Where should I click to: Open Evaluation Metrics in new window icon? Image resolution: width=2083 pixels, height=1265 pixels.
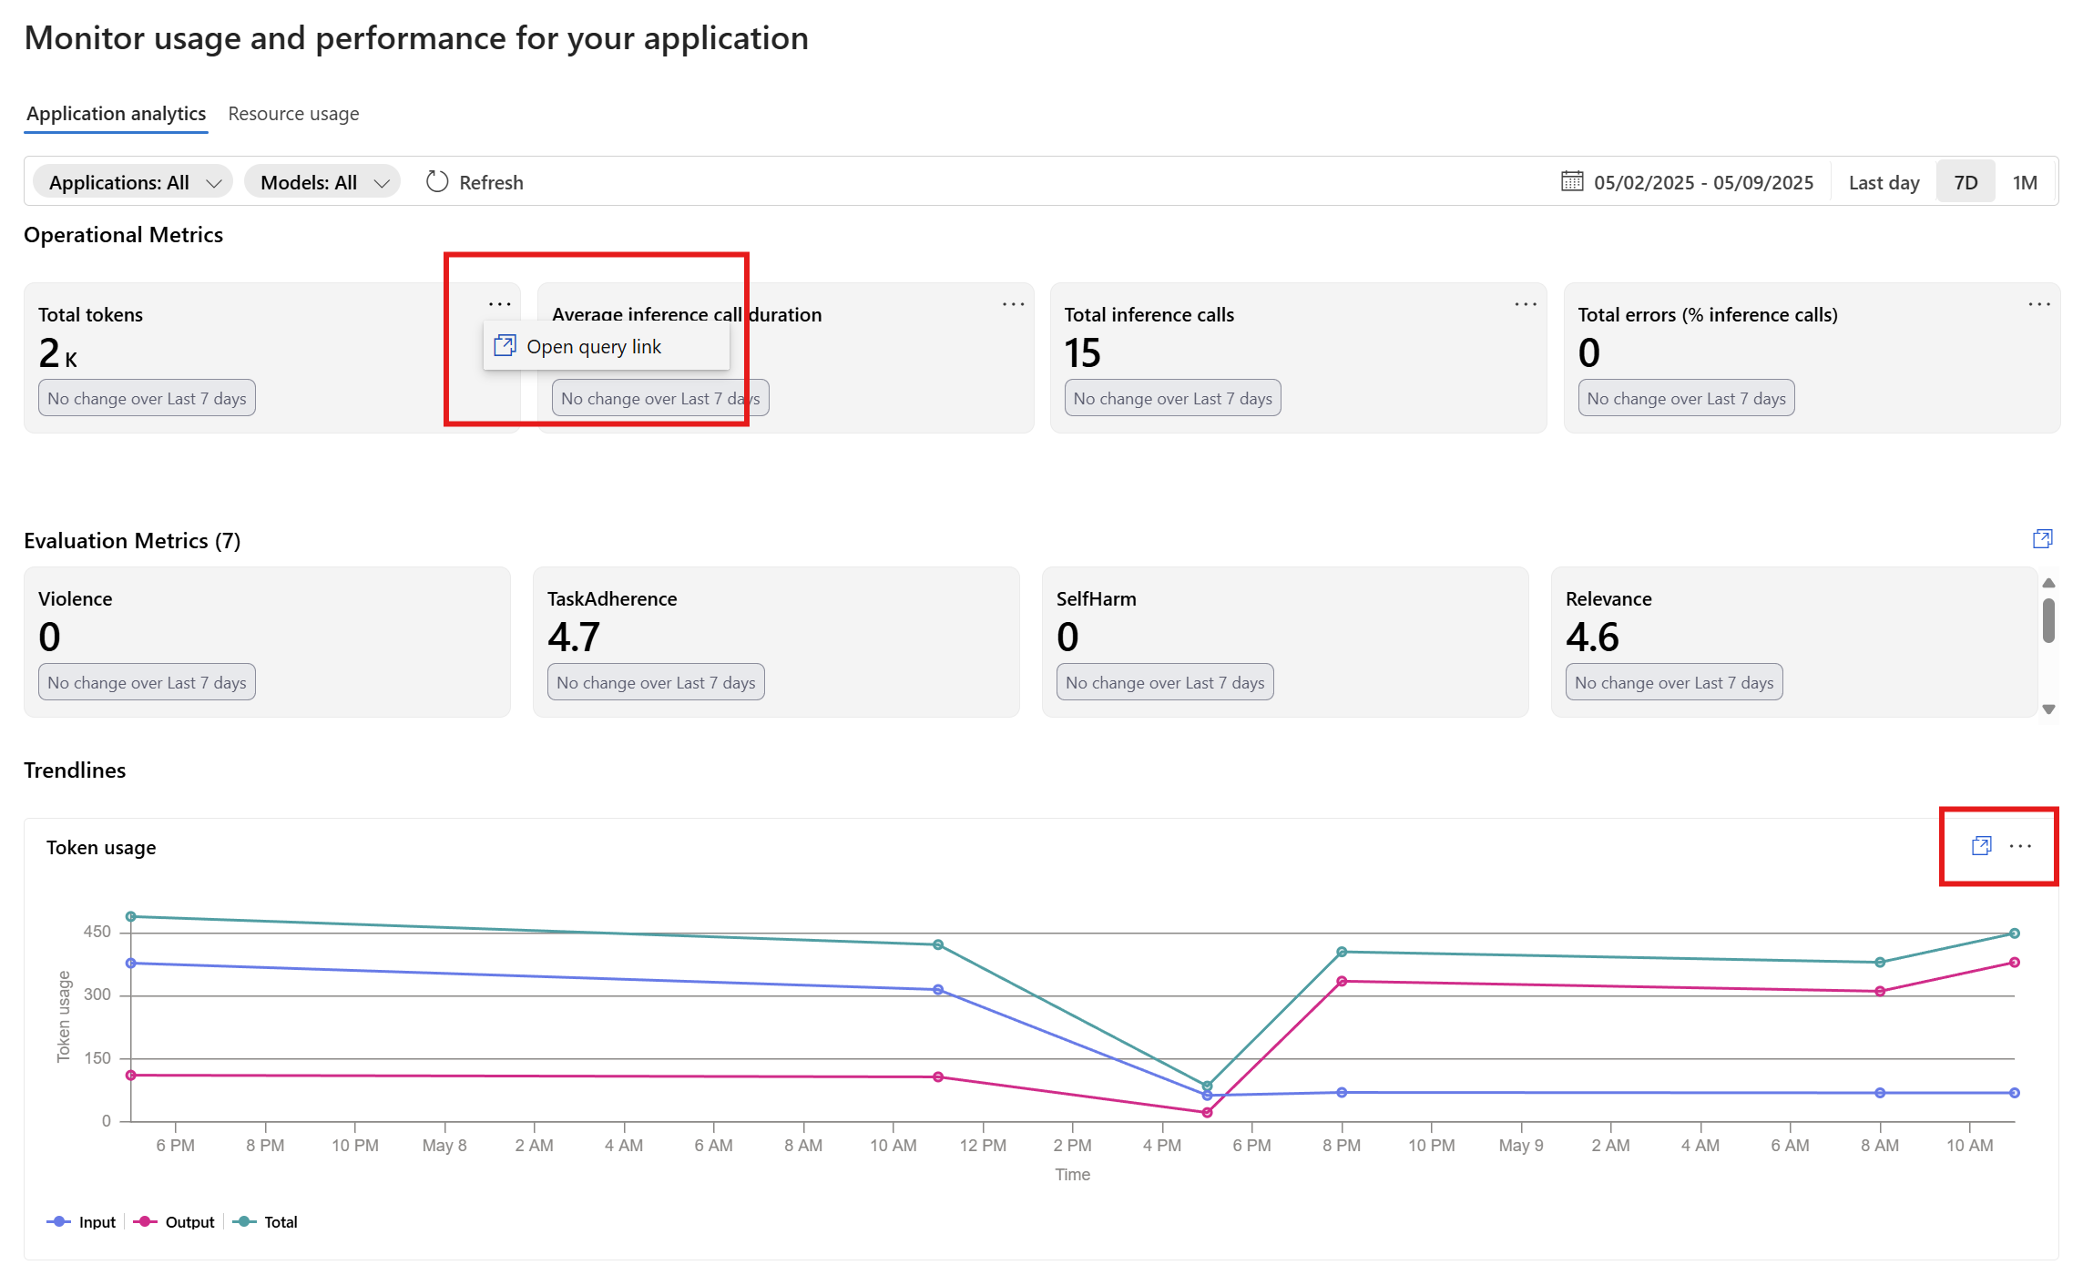pos(2042,539)
